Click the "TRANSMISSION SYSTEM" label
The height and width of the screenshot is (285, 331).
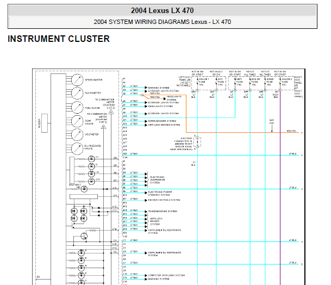163,212
